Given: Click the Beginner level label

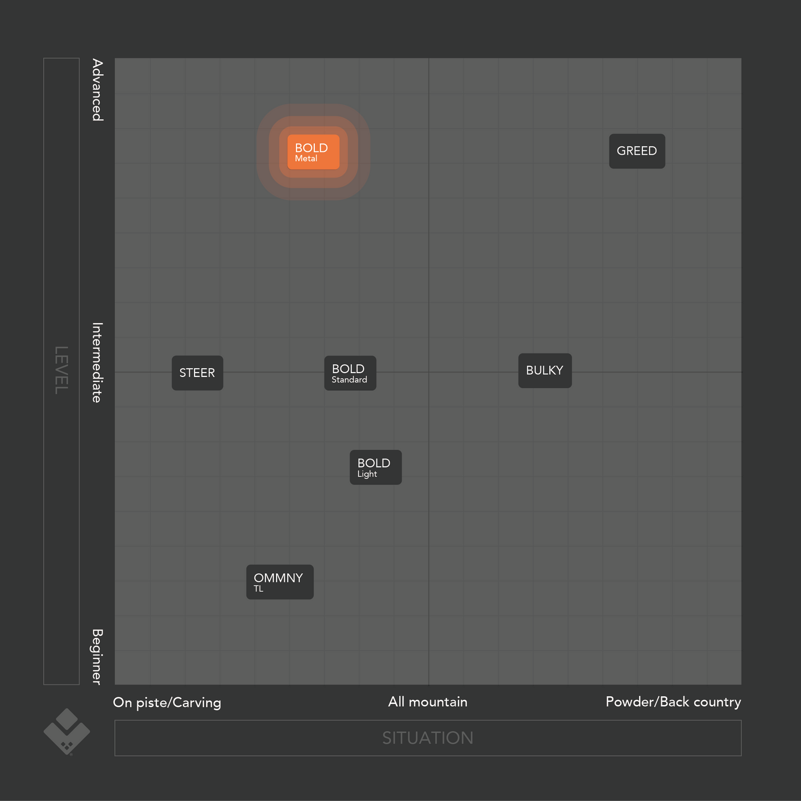Looking at the screenshot, I should tap(98, 656).
